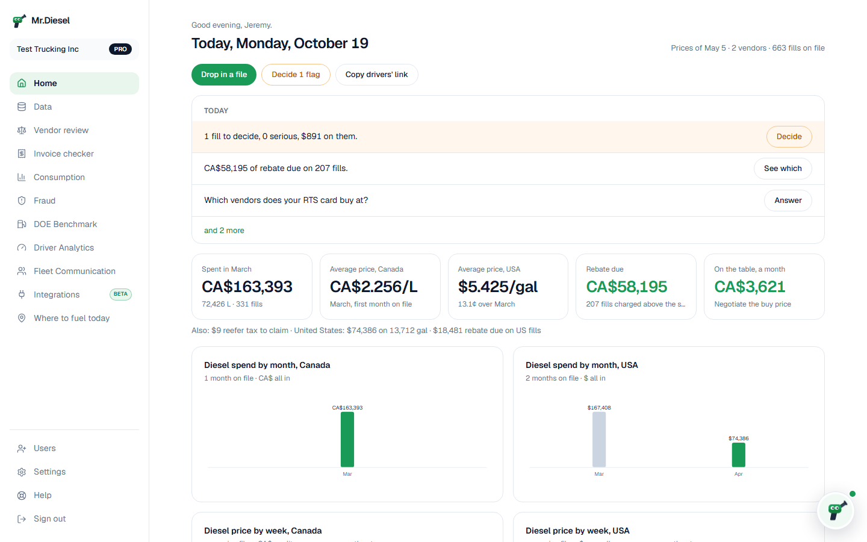The width and height of the screenshot is (867, 542).
Task: Open the Consumption section
Action: point(74,177)
